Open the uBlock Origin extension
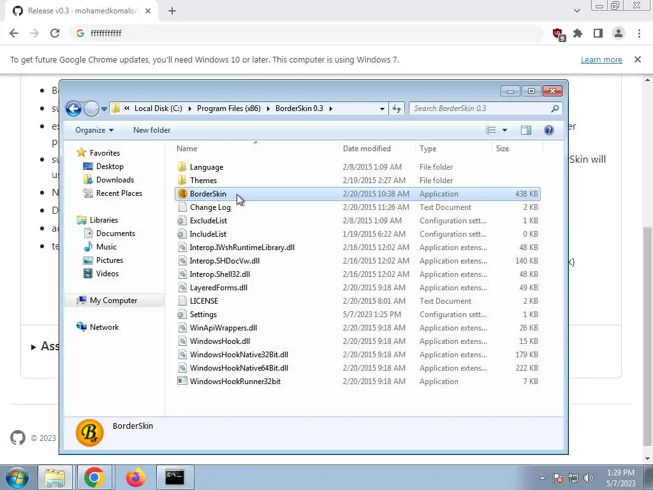The width and height of the screenshot is (653, 490). (x=557, y=34)
